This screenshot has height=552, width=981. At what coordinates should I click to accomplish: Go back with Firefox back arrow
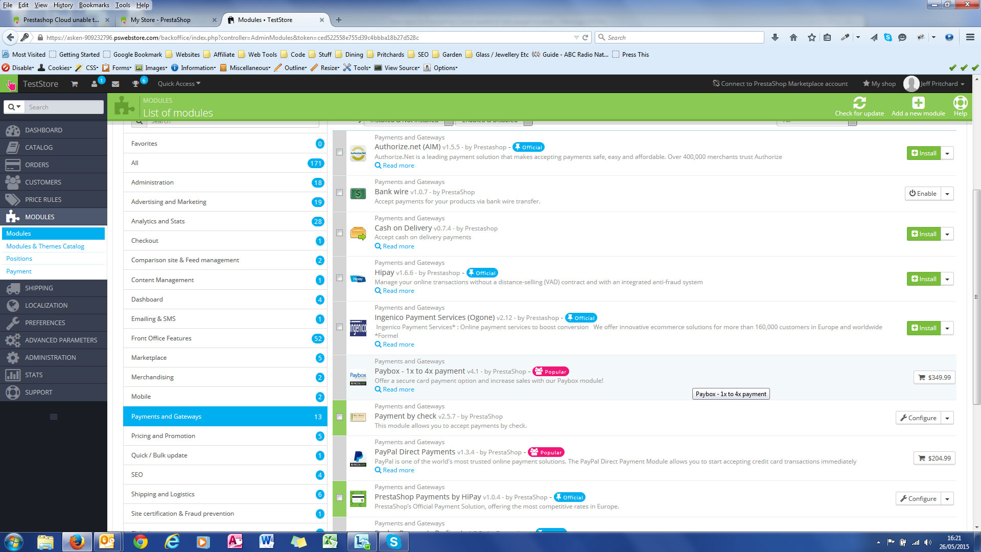pos(10,37)
